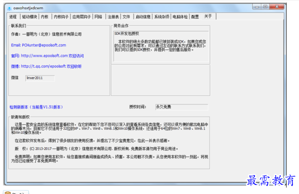This screenshot has width=299, height=194.
Task: Click the WeChat ID field linxer2011
Action: (x=40, y=78)
